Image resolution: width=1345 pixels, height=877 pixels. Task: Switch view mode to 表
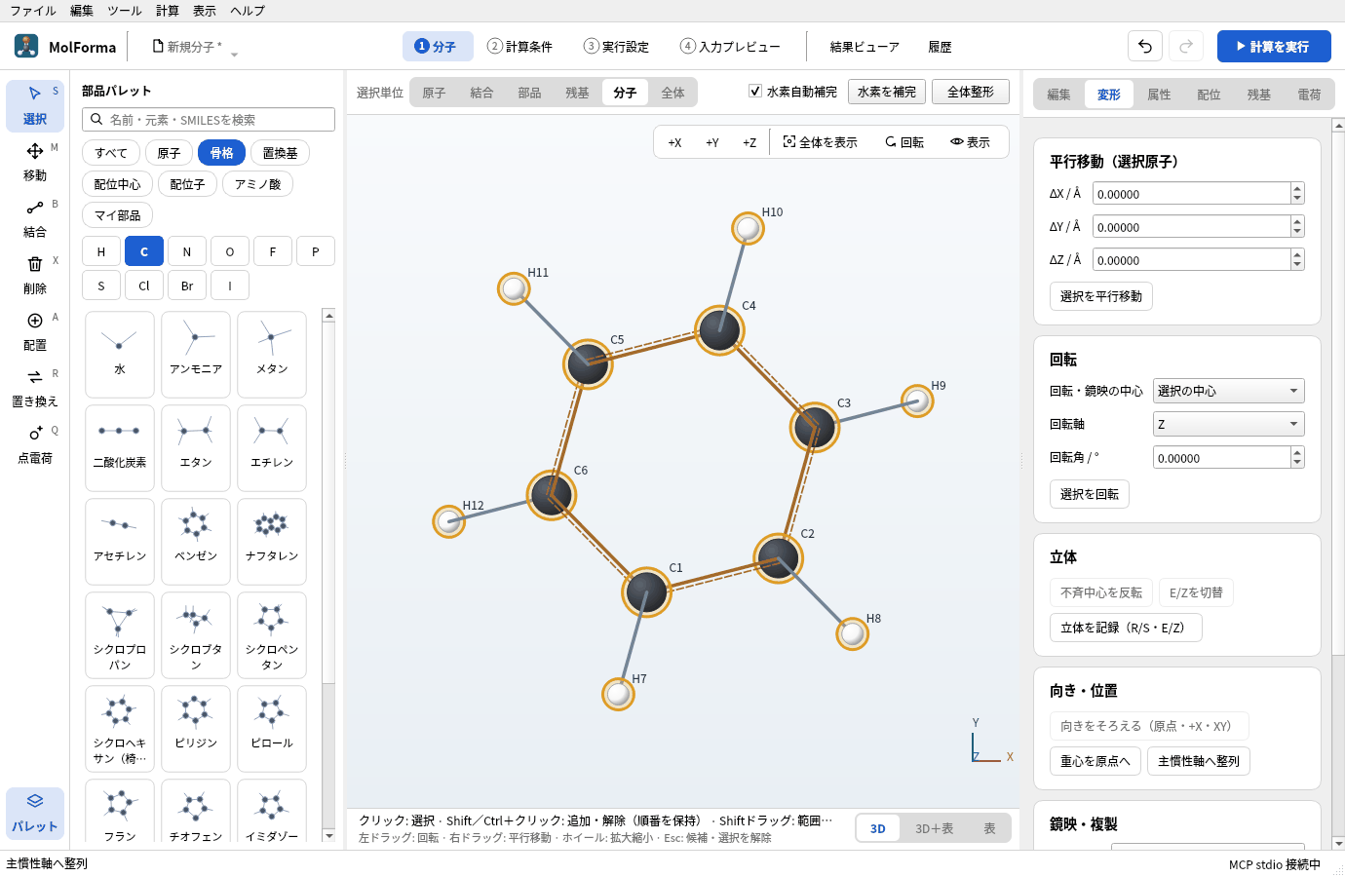pos(989,828)
